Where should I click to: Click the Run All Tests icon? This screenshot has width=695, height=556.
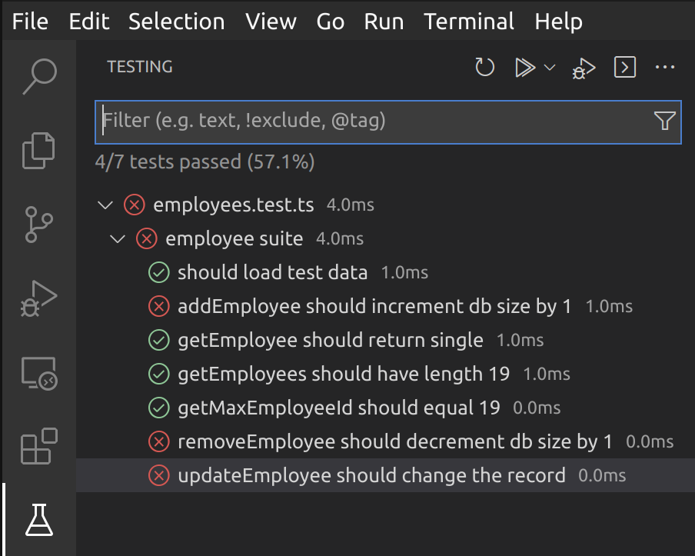coord(524,68)
